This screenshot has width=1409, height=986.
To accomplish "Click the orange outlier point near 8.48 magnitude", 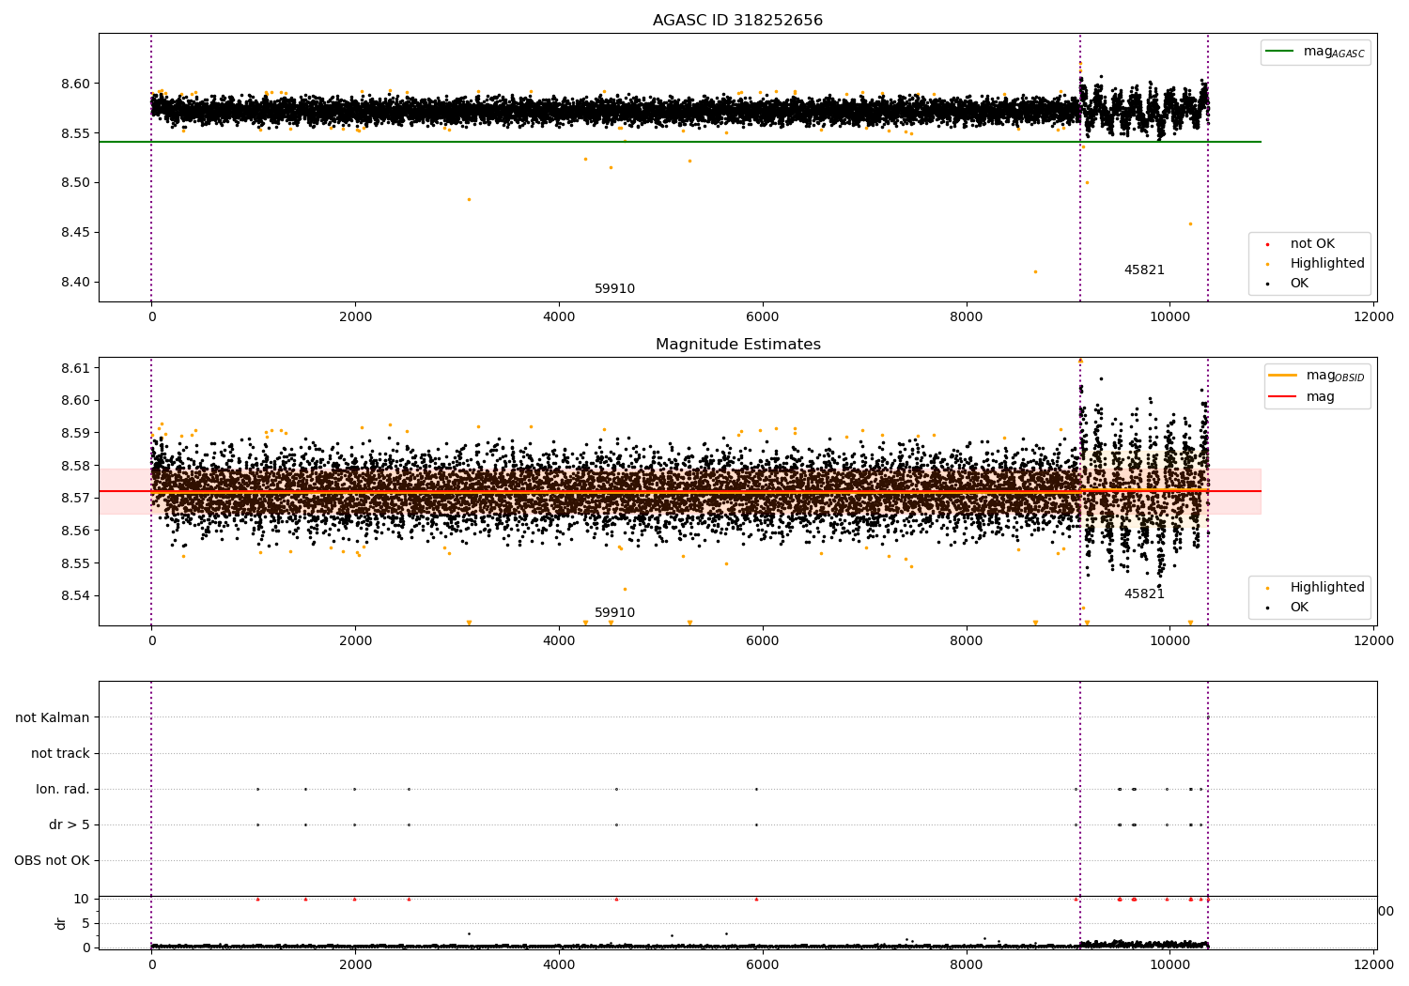I will pos(469,199).
